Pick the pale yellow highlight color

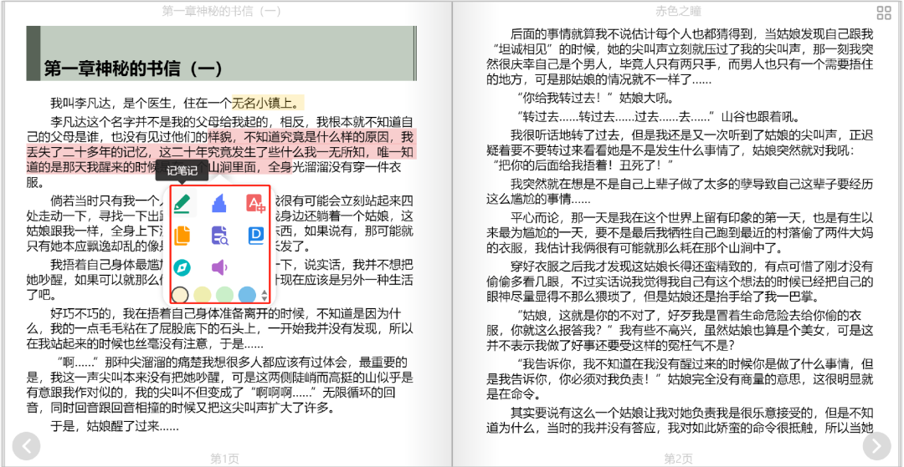pyautogui.click(x=203, y=295)
